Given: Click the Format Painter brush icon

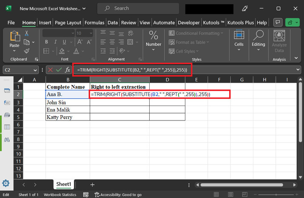Looking at the screenshot, I should pos(27,50).
